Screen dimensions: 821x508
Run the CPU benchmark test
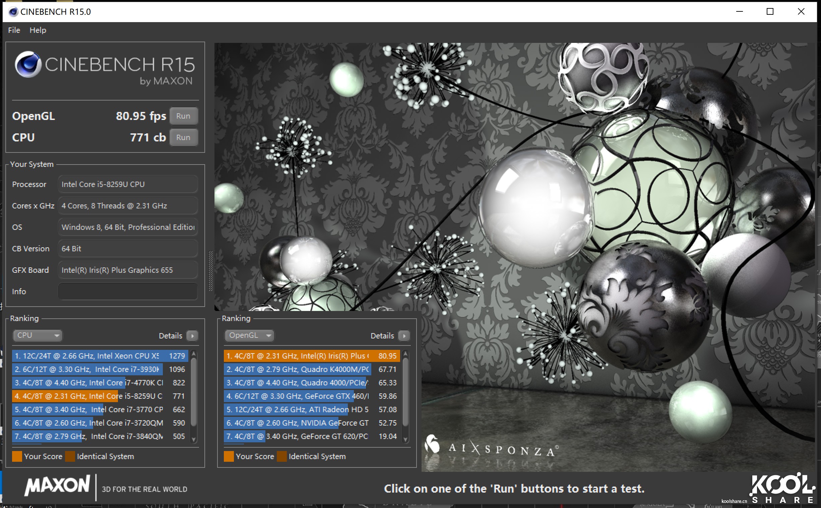click(183, 137)
